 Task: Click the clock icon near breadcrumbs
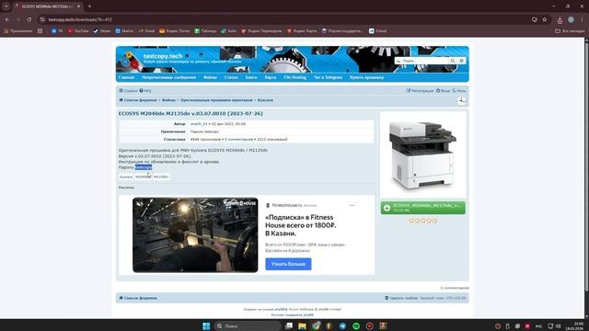(461, 100)
